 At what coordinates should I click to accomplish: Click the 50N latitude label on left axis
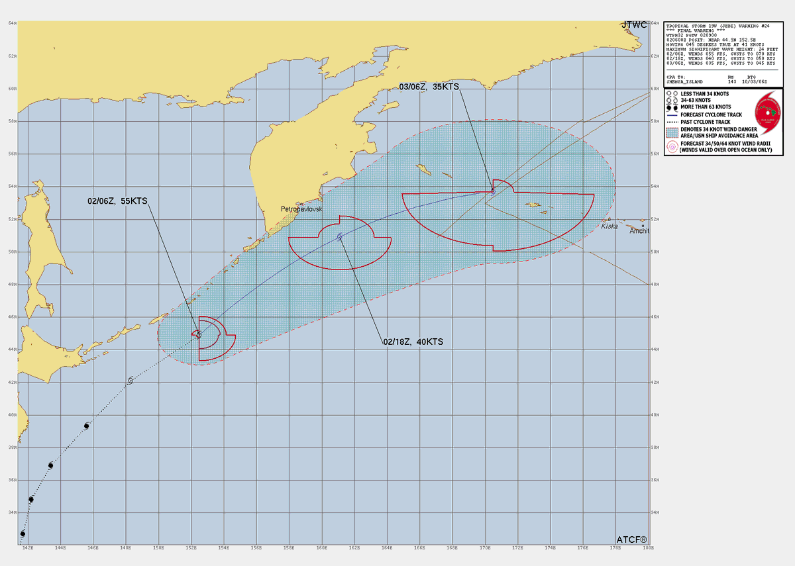12,252
